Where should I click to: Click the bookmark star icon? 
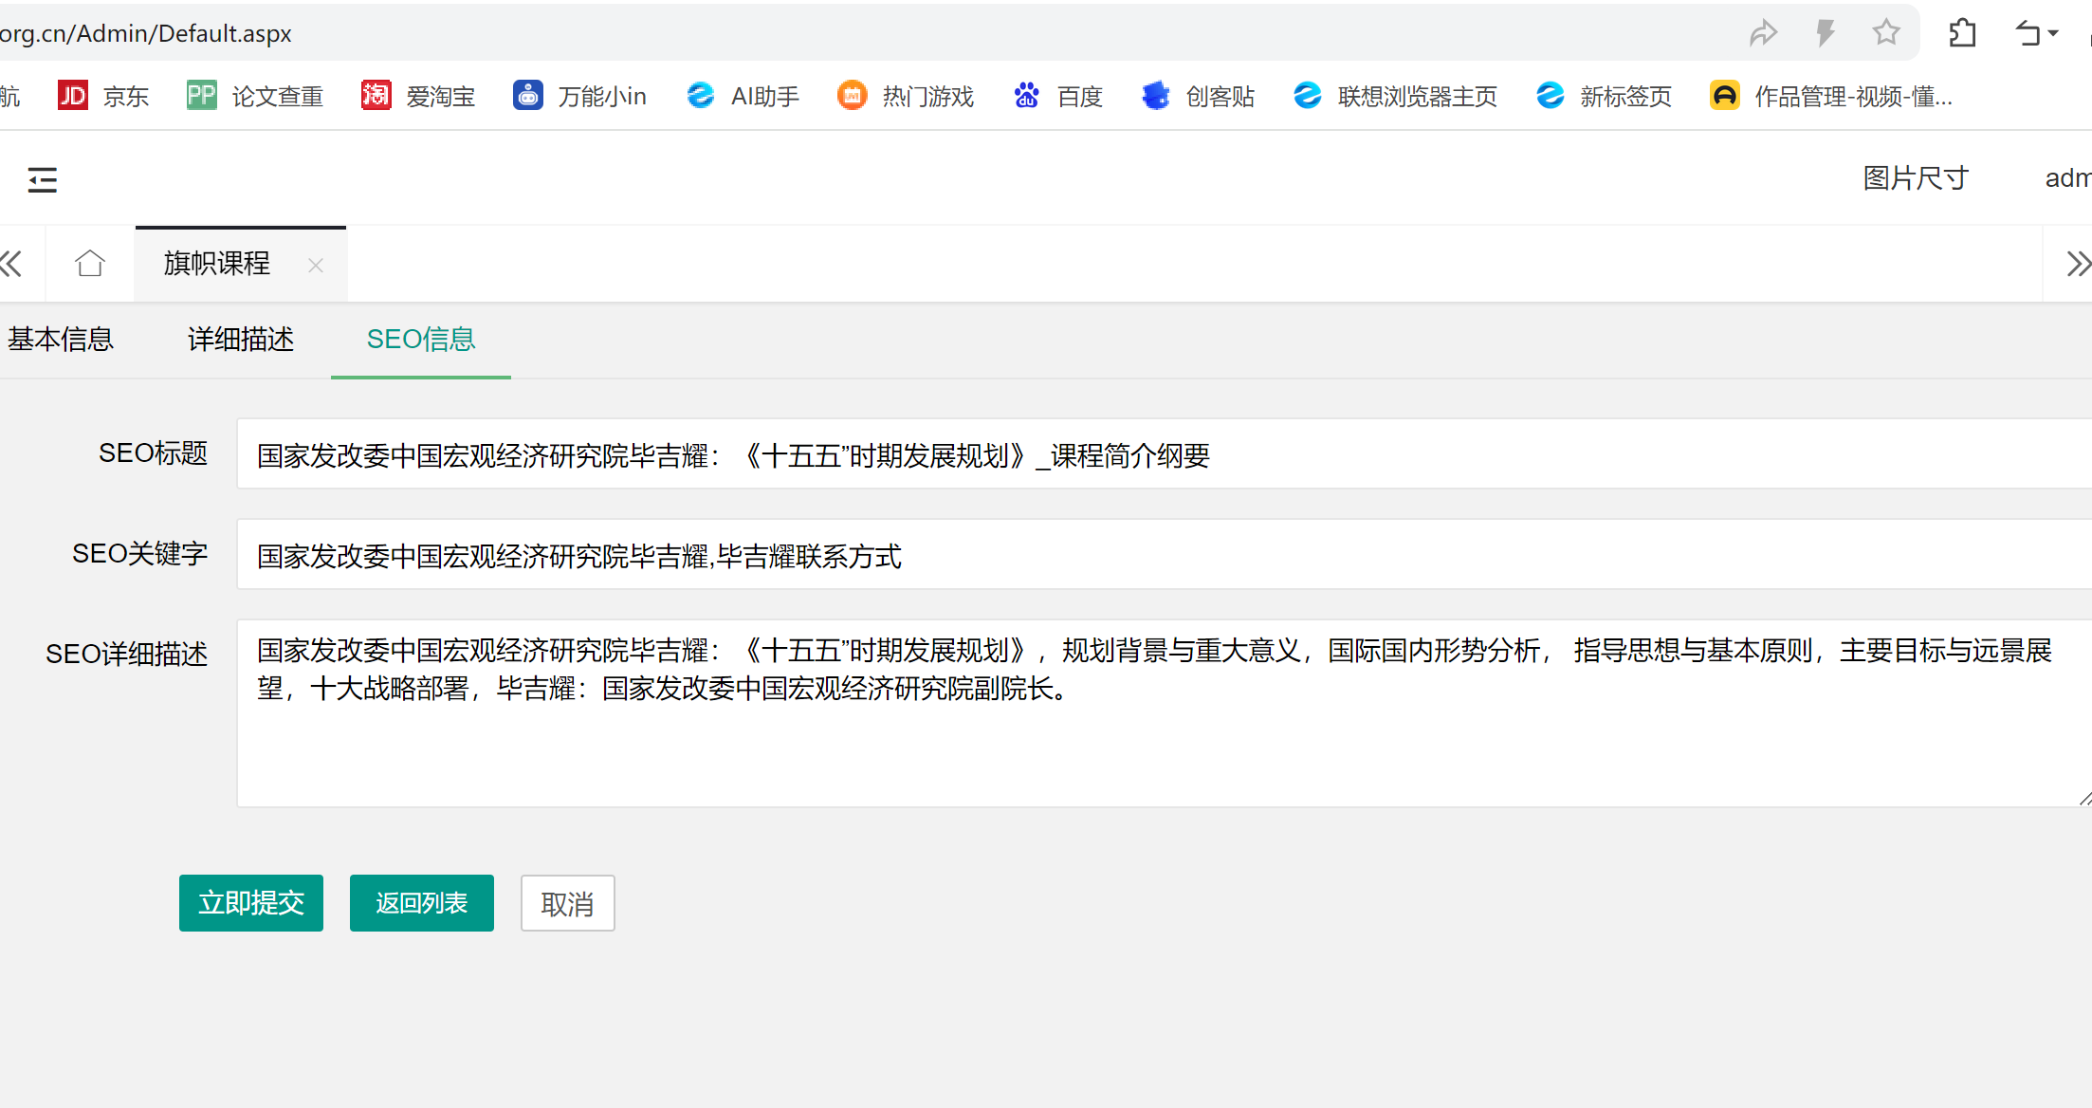(1886, 33)
